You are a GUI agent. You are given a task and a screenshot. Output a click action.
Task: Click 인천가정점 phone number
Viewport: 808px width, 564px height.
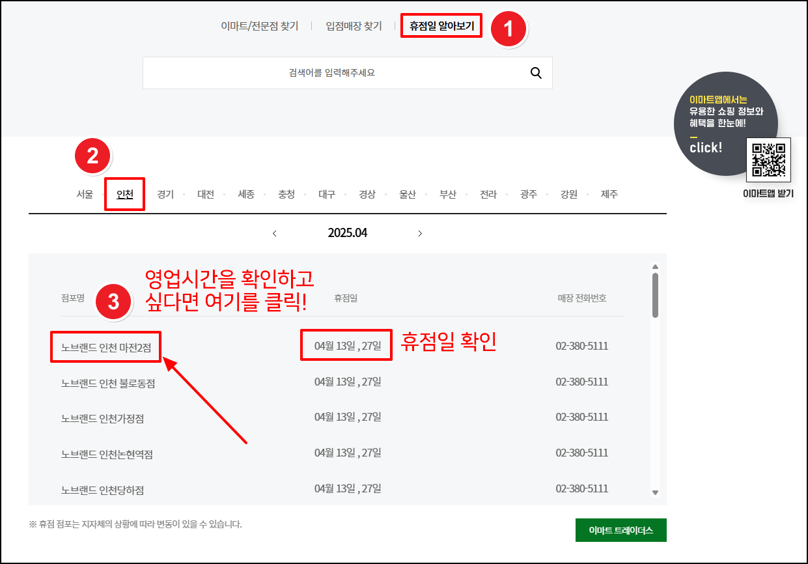point(582,417)
